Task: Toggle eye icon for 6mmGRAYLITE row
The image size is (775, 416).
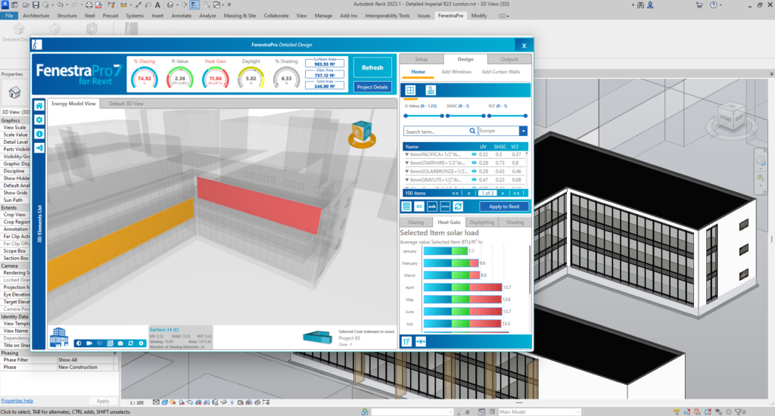Action: click(x=474, y=180)
